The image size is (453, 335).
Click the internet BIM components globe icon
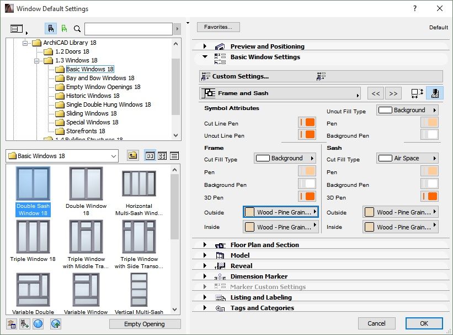click(39, 325)
